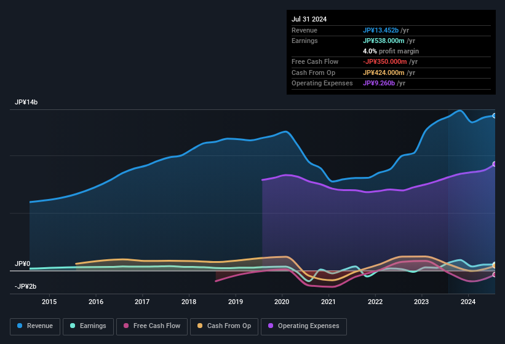The width and height of the screenshot is (505, 344).
Task: Toggle the Cash From Op legend button
Action: [x=224, y=326]
